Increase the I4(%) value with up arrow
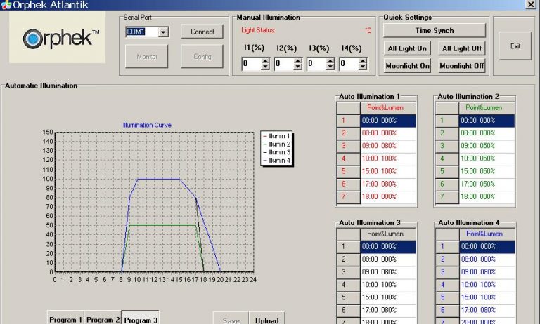The height and width of the screenshot is (324, 540). [362, 61]
